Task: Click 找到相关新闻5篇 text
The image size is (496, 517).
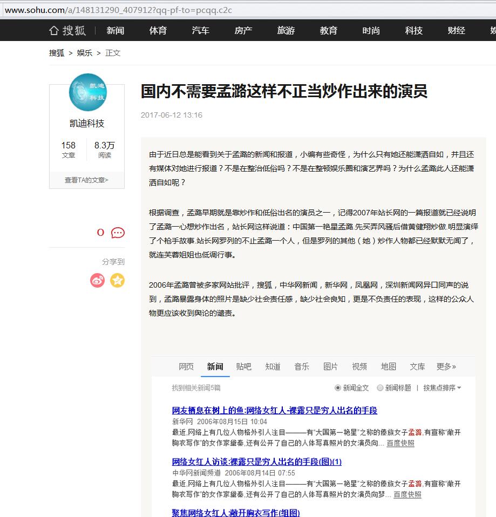Action: click(196, 387)
